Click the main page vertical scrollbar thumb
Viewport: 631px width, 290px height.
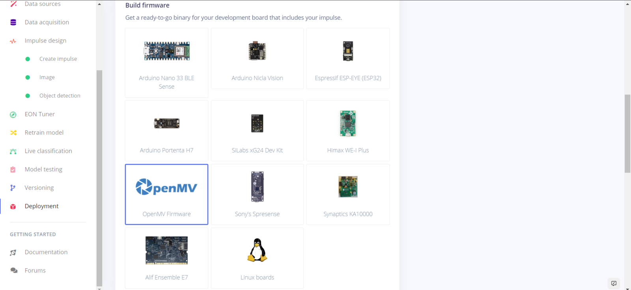627,134
